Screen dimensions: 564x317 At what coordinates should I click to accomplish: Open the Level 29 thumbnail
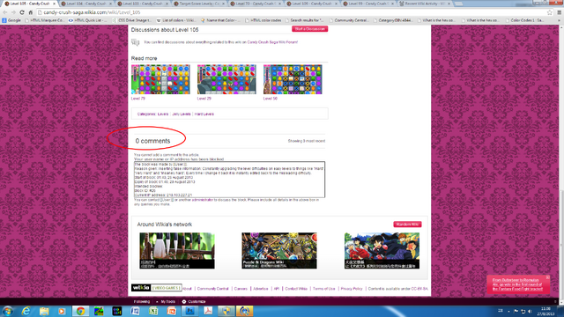[x=226, y=79]
